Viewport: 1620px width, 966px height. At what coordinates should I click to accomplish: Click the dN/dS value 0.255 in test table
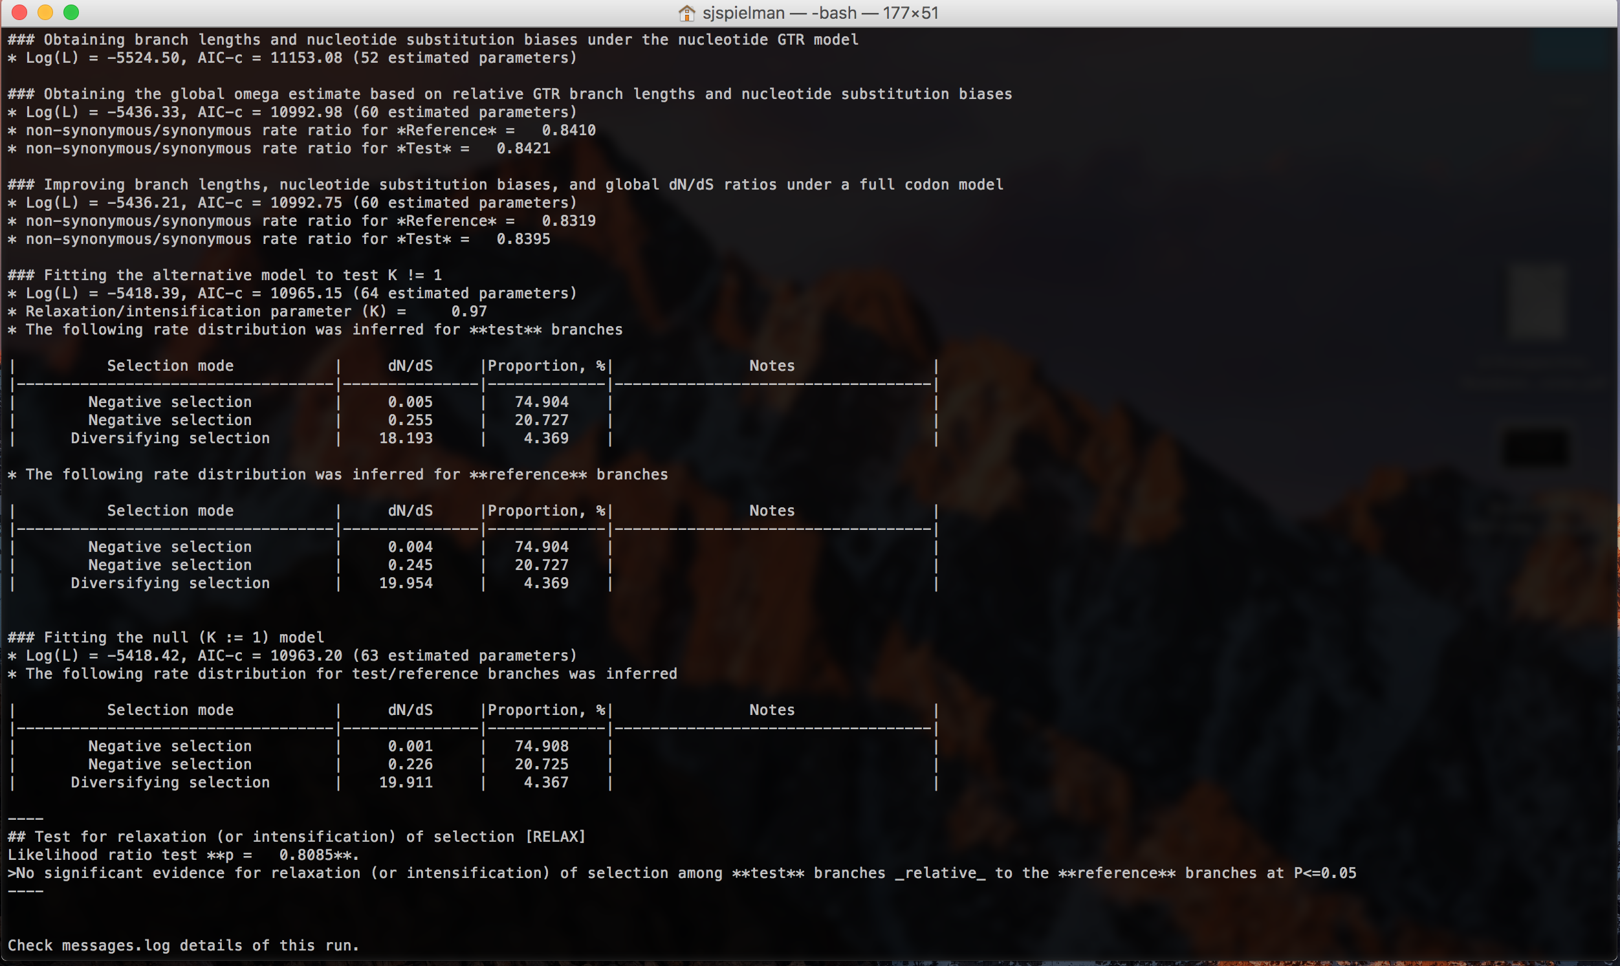(410, 420)
